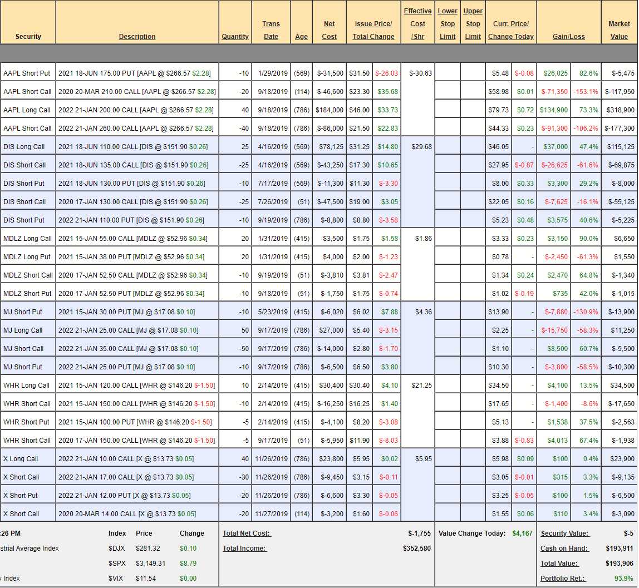Sort by the Quantity column header

coord(235,37)
